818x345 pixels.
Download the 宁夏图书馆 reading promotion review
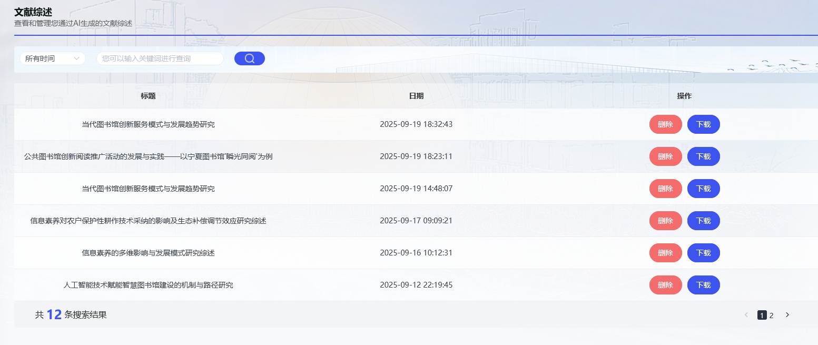coord(703,156)
